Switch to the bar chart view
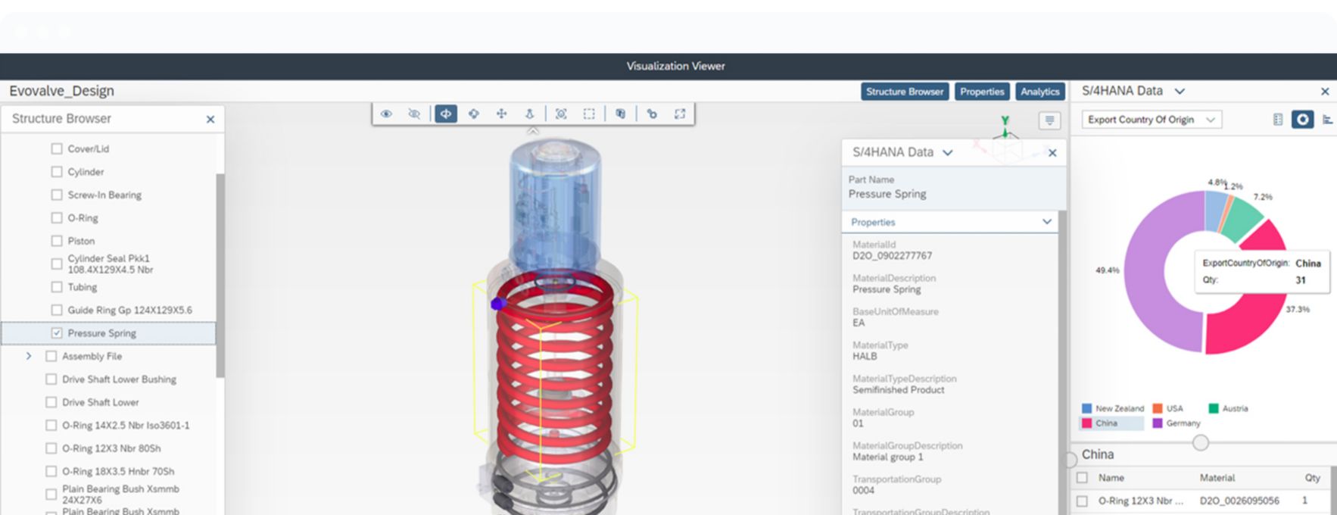The height and width of the screenshot is (515, 1337). pyautogui.click(x=1327, y=120)
